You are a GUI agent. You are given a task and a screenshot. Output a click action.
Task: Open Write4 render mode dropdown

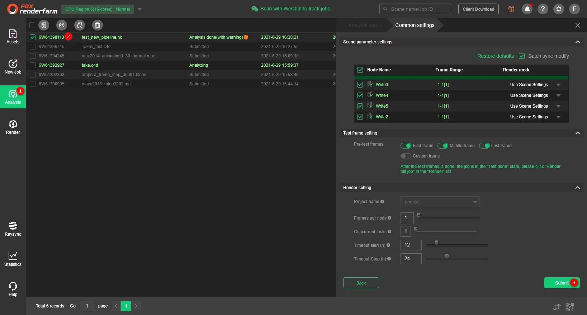(558, 95)
